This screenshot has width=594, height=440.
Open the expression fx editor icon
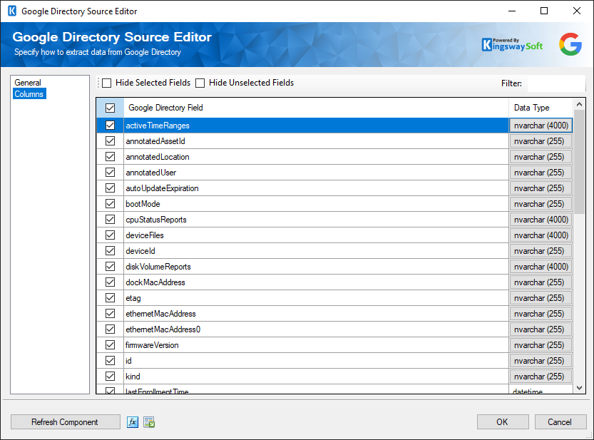[x=133, y=421]
